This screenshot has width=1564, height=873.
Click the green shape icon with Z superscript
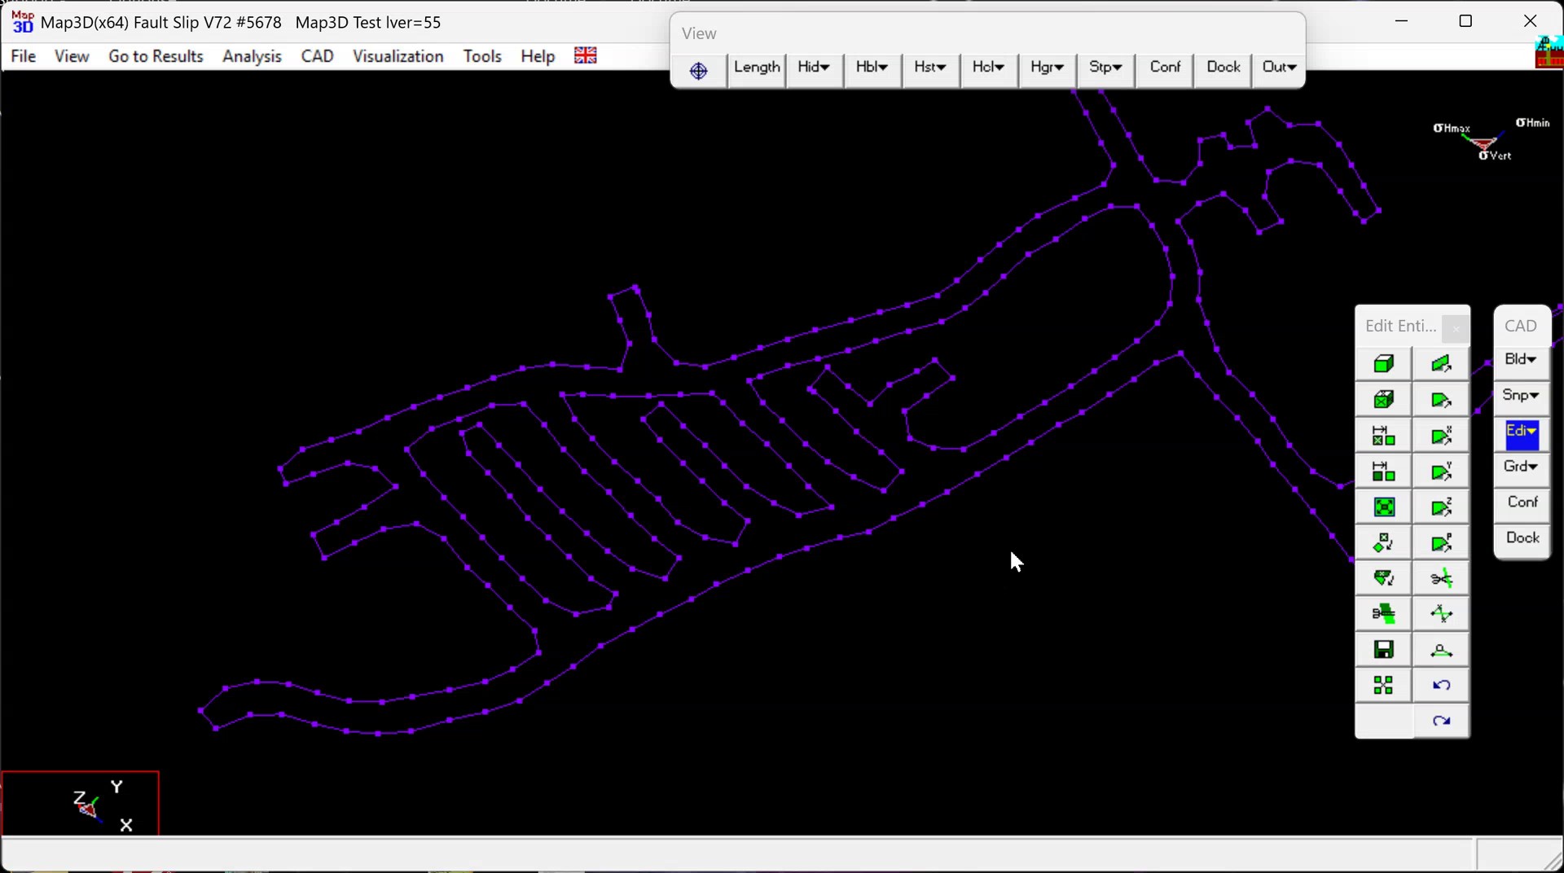(x=1441, y=507)
